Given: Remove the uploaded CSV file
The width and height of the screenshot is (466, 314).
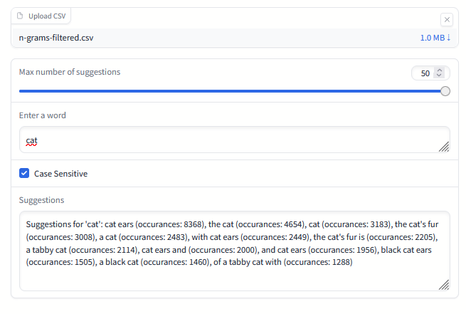Looking at the screenshot, I should point(446,20).
